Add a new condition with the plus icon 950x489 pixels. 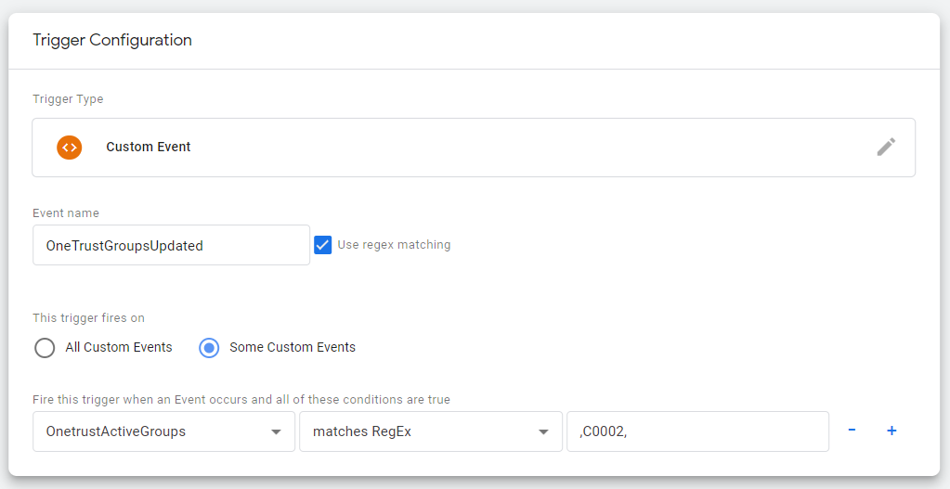point(891,431)
